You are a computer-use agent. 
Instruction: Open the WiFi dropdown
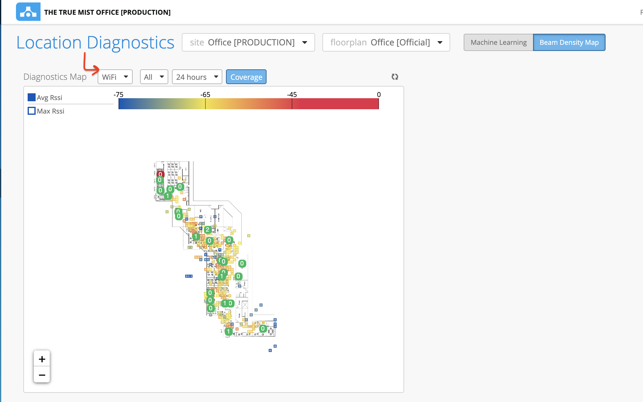115,77
